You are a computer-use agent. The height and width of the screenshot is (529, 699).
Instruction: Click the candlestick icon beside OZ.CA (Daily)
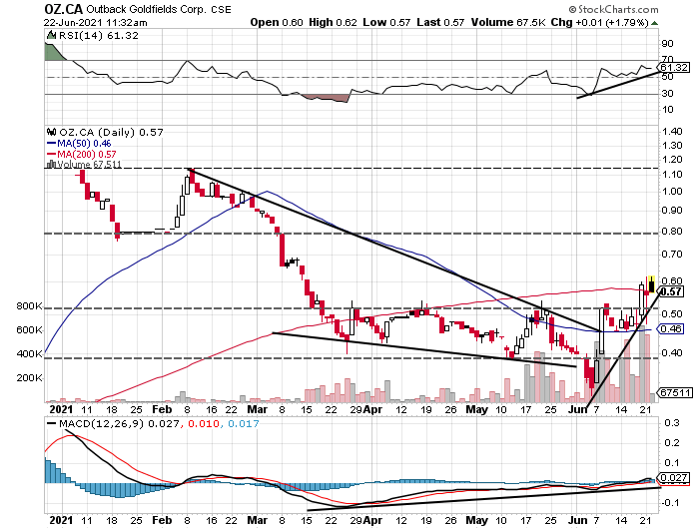pos(52,132)
